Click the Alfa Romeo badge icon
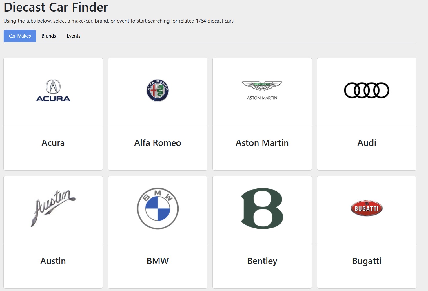 [157, 90]
